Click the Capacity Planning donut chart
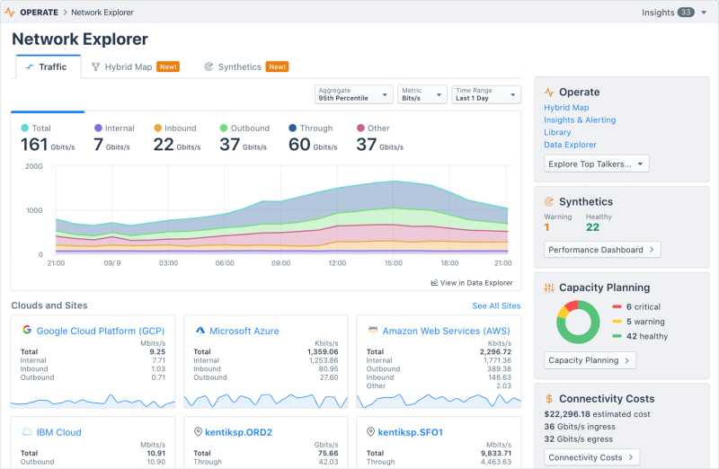Viewport: 719px width, 469px height. (x=578, y=322)
